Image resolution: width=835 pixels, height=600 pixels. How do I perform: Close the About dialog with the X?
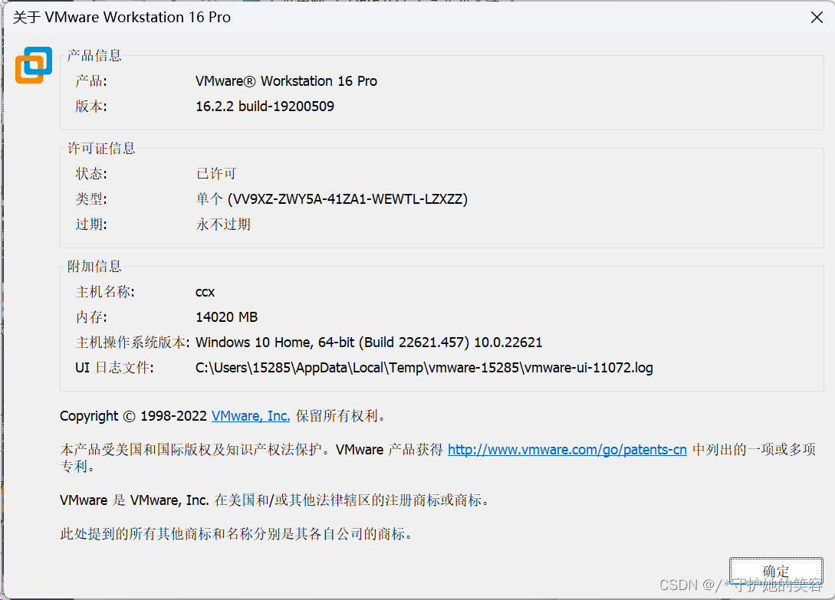817,17
